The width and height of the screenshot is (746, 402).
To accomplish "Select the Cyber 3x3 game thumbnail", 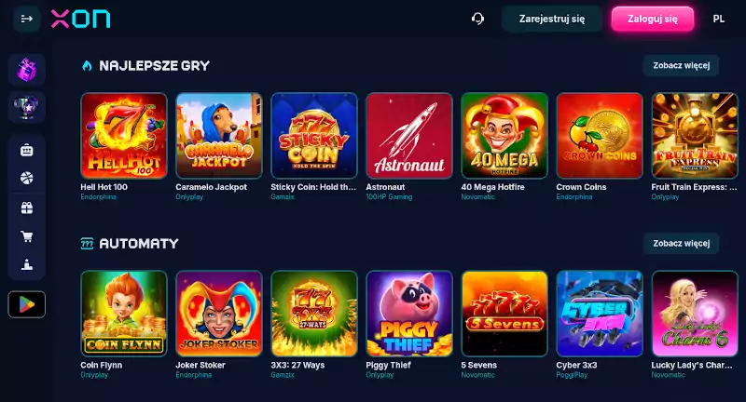I will [x=600, y=314].
